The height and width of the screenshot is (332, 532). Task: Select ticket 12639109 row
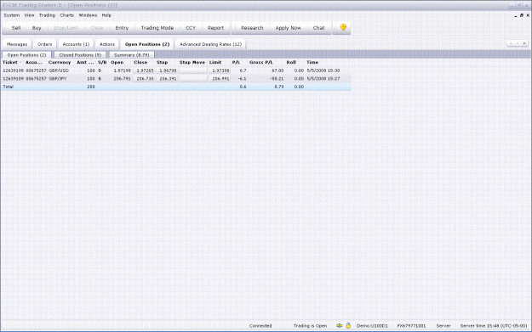click(x=175, y=78)
